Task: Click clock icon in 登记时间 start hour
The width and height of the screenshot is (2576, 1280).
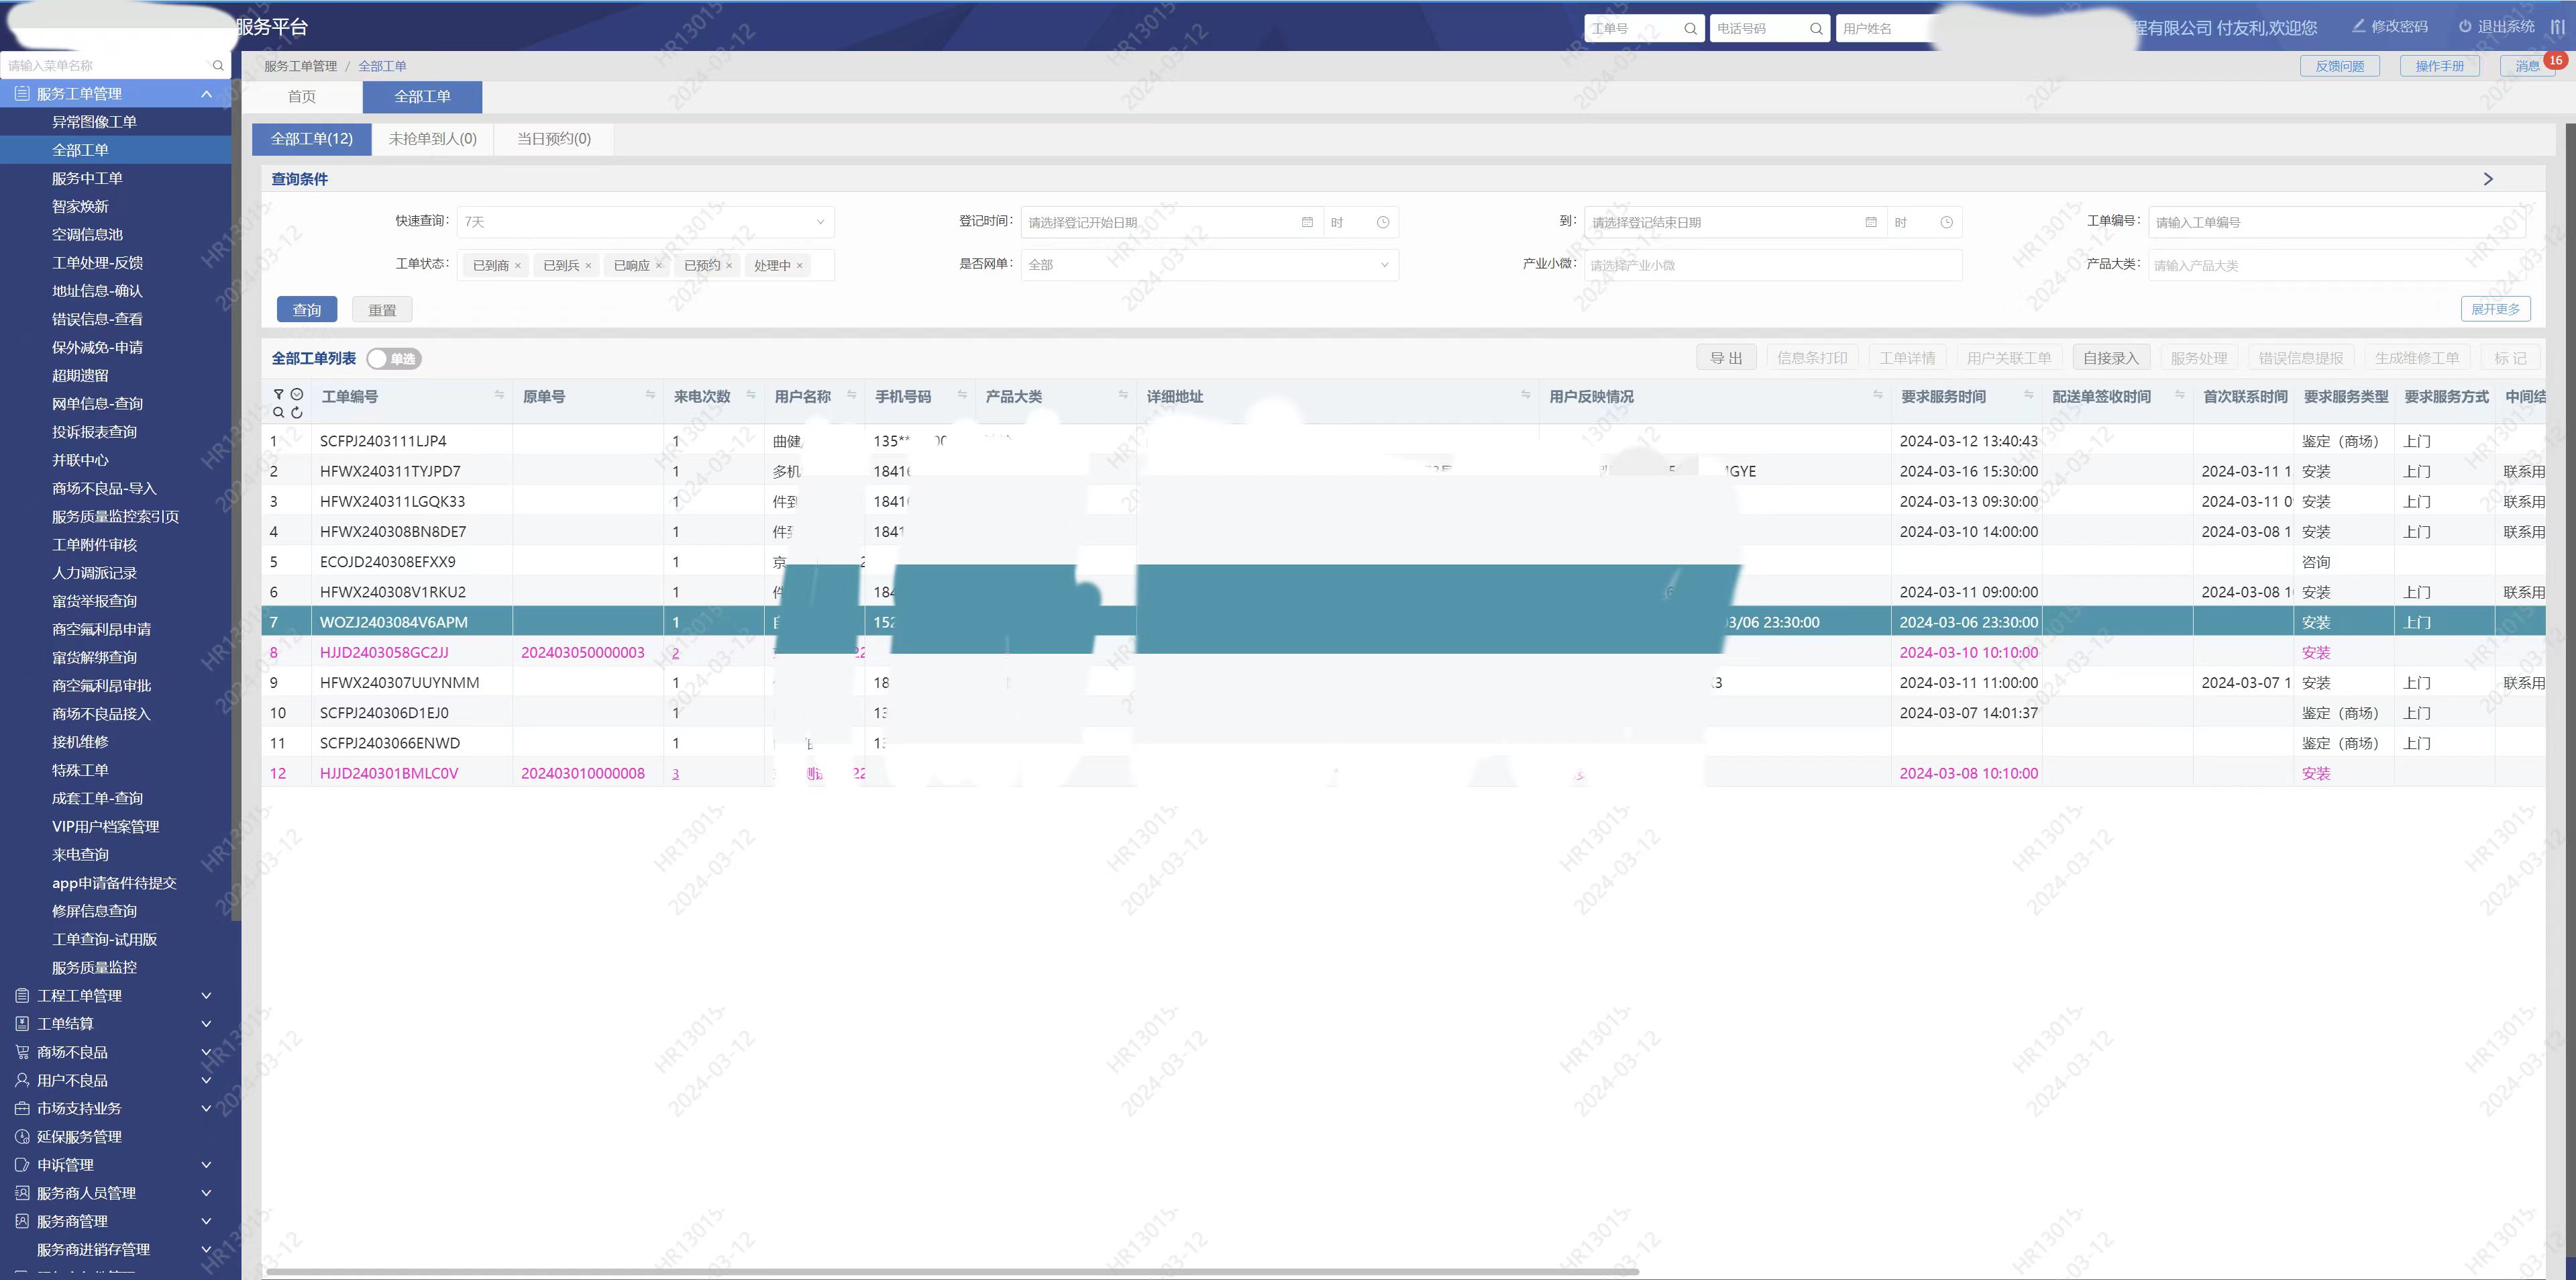Action: point(1383,222)
